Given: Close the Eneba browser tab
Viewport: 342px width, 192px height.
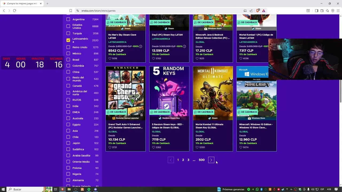Looking at the screenshot, I should pos(41,3).
